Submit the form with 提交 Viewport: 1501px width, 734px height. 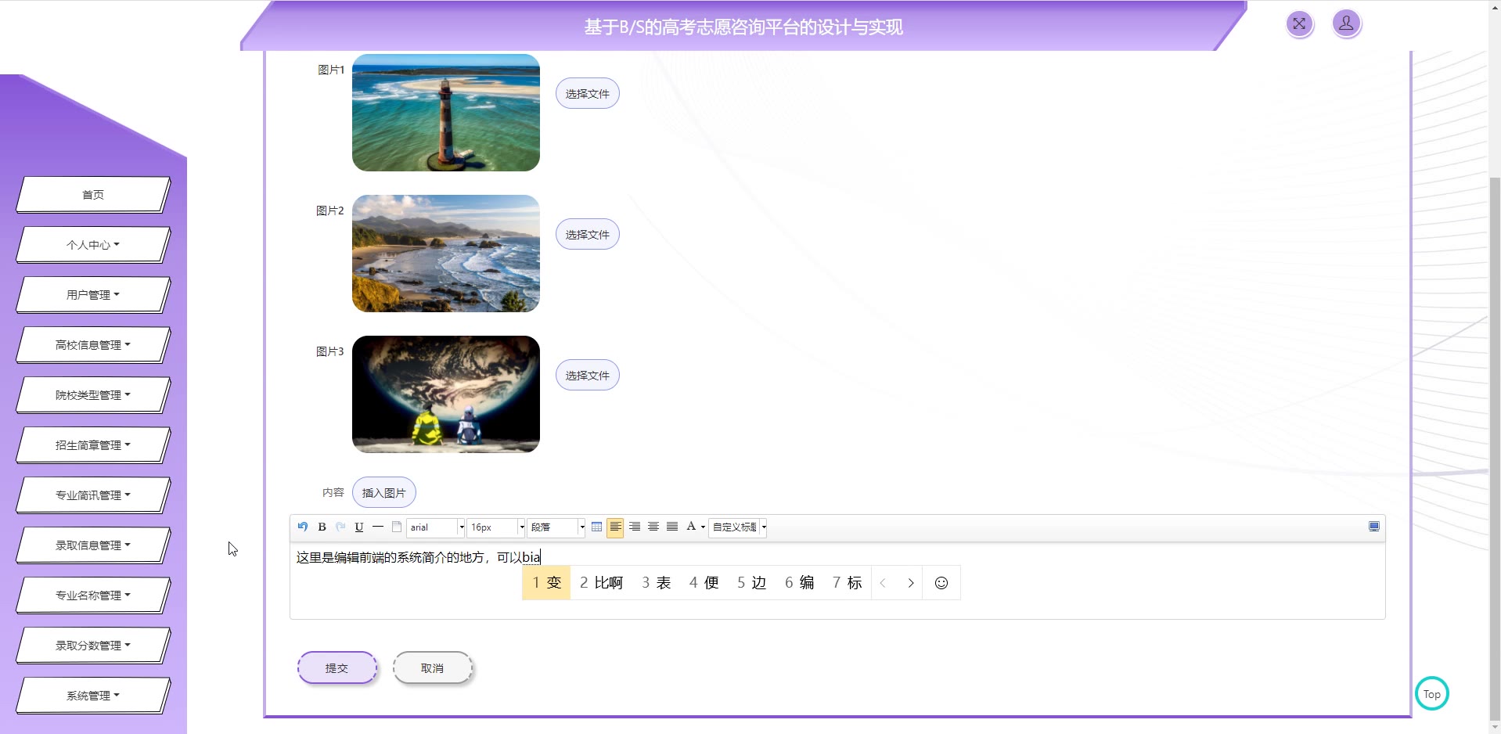337,668
